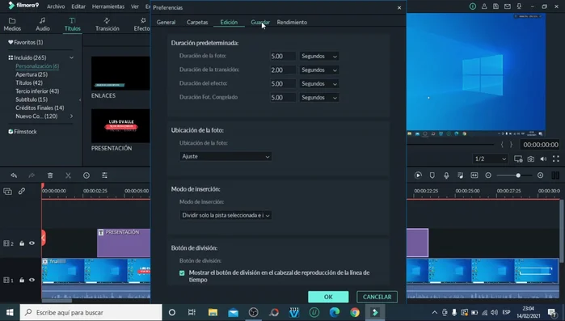Hide video track 2 with eye icon
This screenshot has height=321, width=565.
pyautogui.click(x=32, y=243)
